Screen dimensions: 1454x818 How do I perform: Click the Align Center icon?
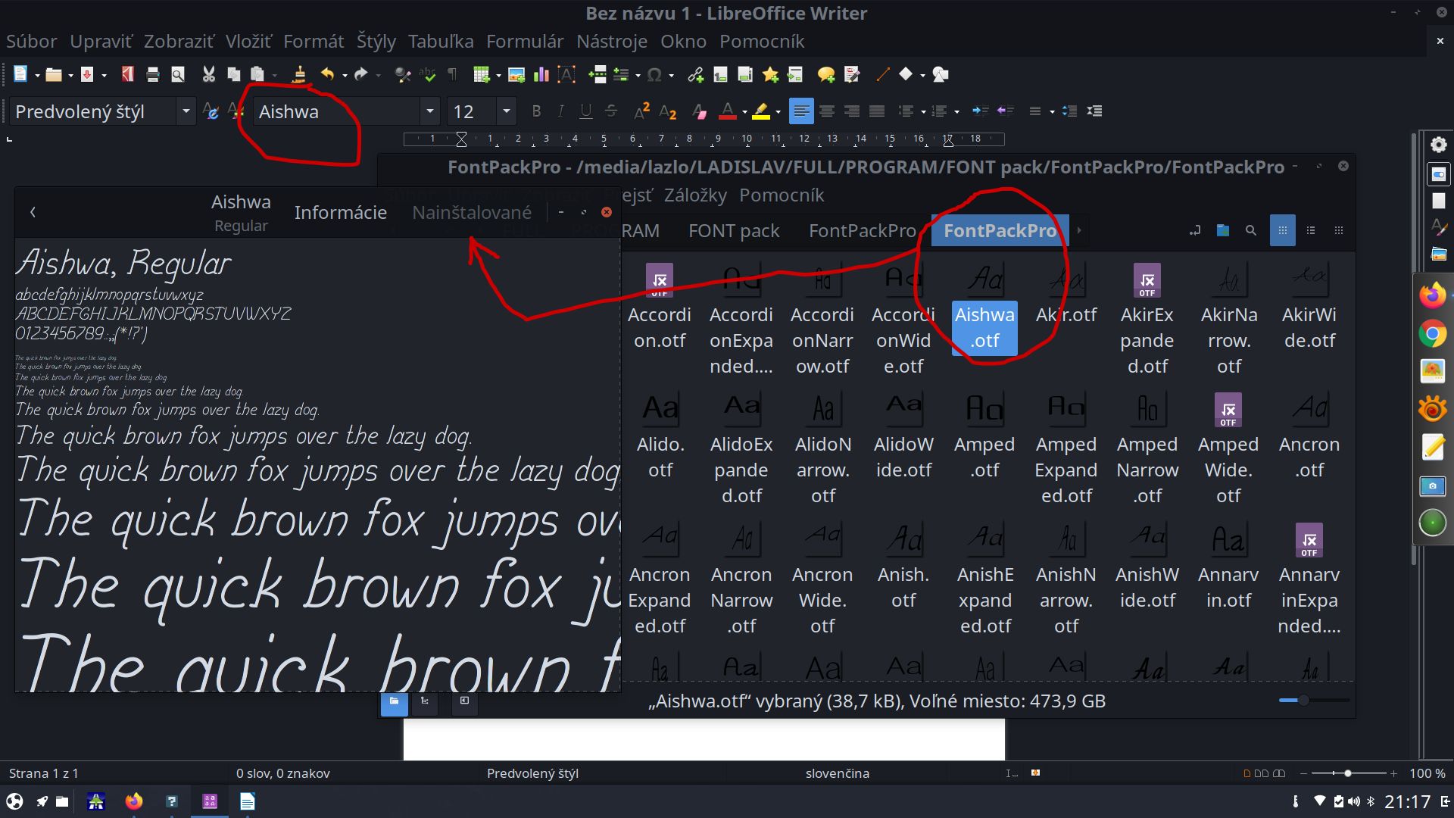click(x=827, y=111)
